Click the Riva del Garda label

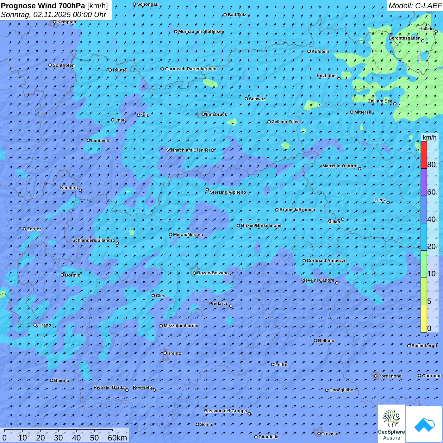click(109, 387)
